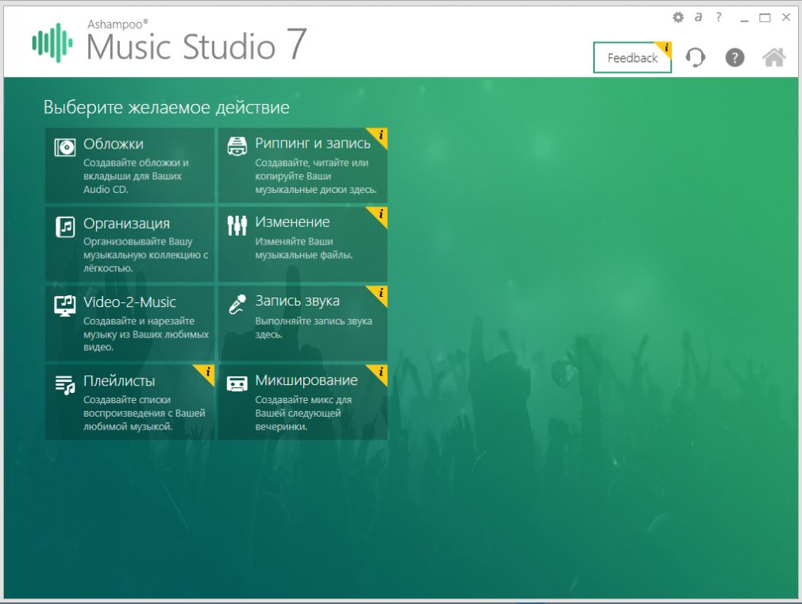Open the Запись звука recording tile
This screenshot has width=802, height=604.
pyautogui.click(x=303, y=323)
